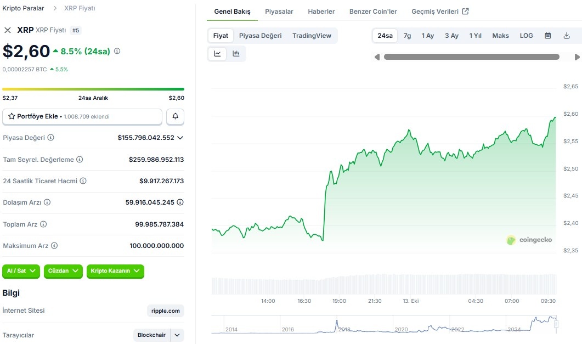The width and height of the screenshot is (582, 344).
Task: Open the calendar date range picker
Action: (x=548, y=36)
